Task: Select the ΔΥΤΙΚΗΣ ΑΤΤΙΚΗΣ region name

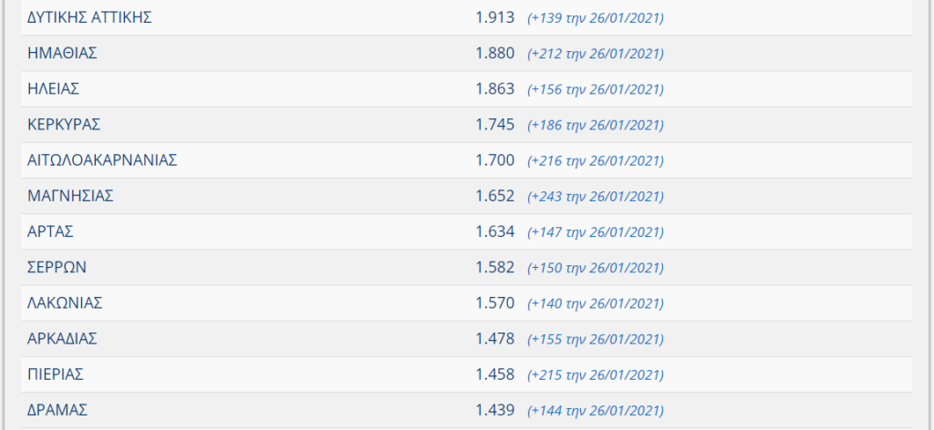Action: click(x=89, y=18)
